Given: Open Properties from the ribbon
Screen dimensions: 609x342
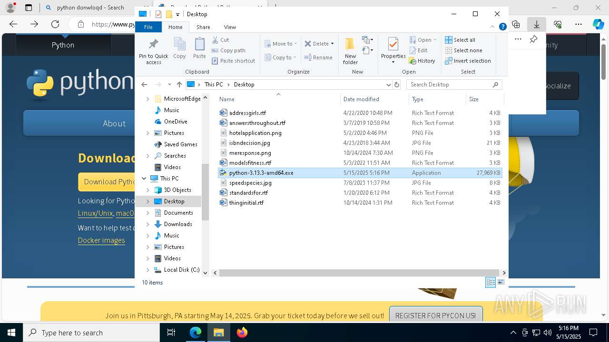Looking at the screenshot, I should pyautogui.click(x=393, y=51).
